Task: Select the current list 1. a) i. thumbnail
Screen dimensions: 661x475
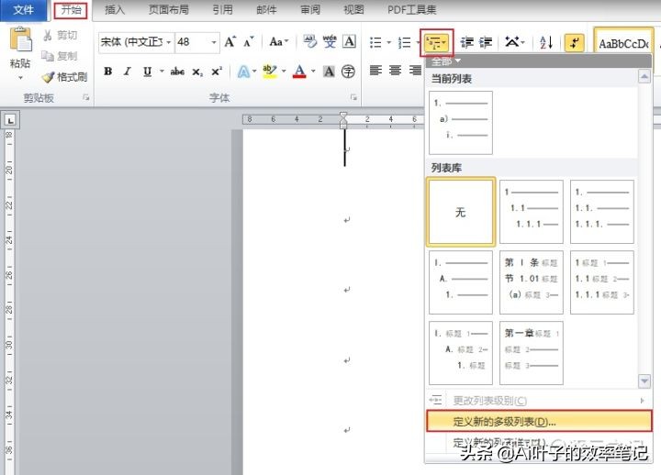Action: (461, 123)
